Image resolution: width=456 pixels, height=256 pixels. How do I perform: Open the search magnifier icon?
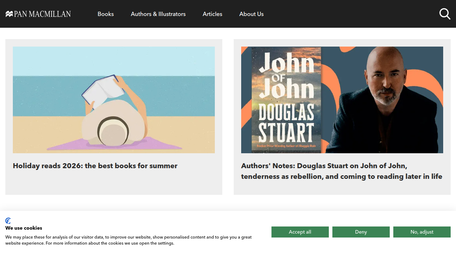(x=445, y=14)
